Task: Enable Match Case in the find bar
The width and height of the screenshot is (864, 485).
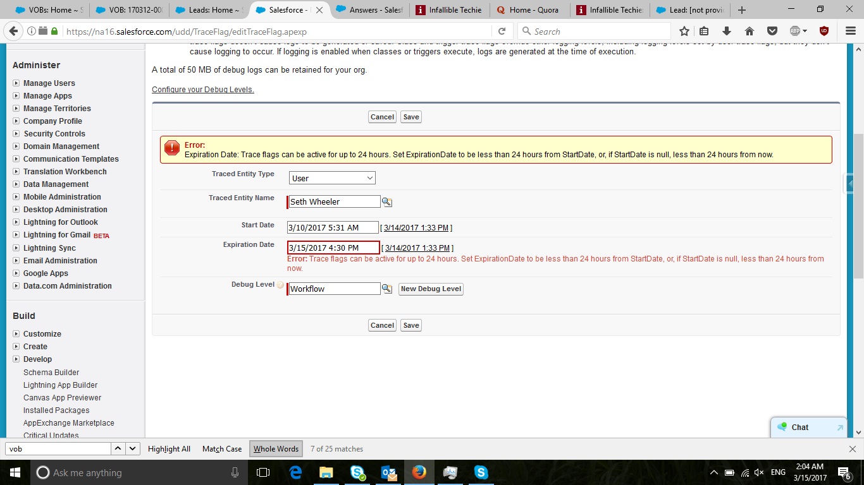Action: pyautogui.click(x=221, y=448)
